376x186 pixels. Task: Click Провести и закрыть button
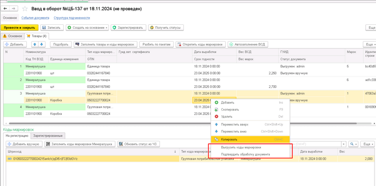pos(20,28)
